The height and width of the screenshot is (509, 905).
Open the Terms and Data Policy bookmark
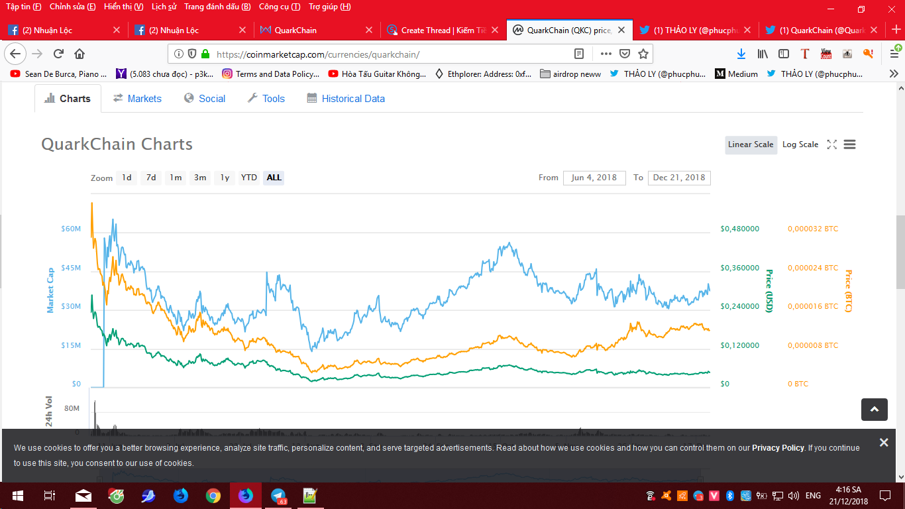pos(270,74)
